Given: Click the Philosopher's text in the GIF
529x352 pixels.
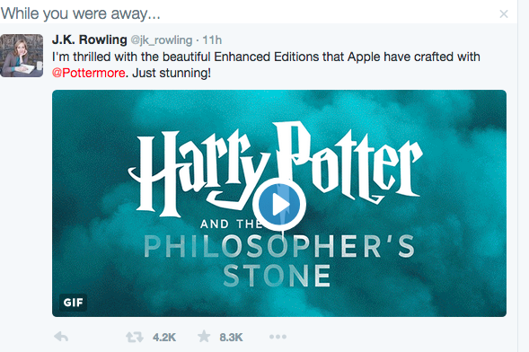Looking at the screenshot, I should coord(279,246).
